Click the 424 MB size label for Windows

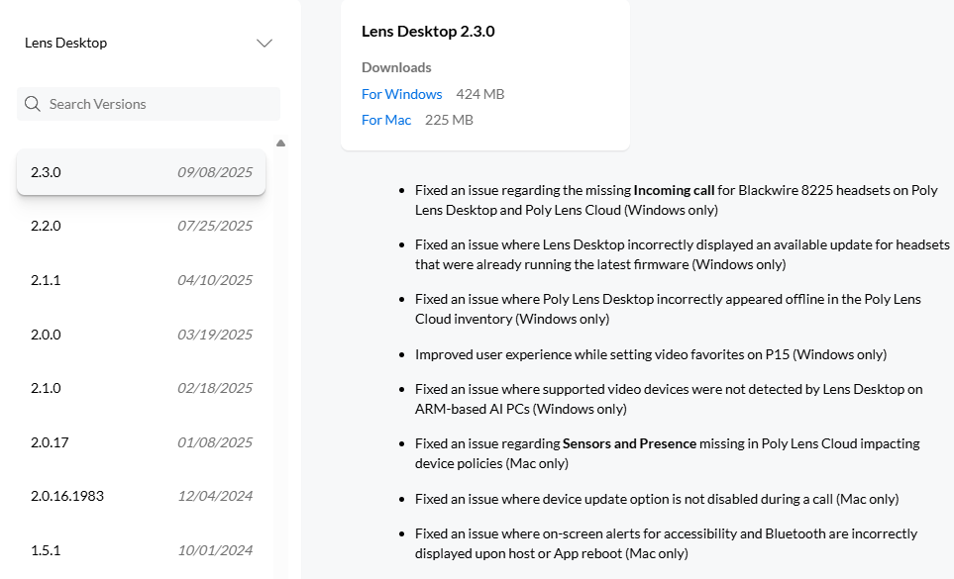tap(479, 94)
